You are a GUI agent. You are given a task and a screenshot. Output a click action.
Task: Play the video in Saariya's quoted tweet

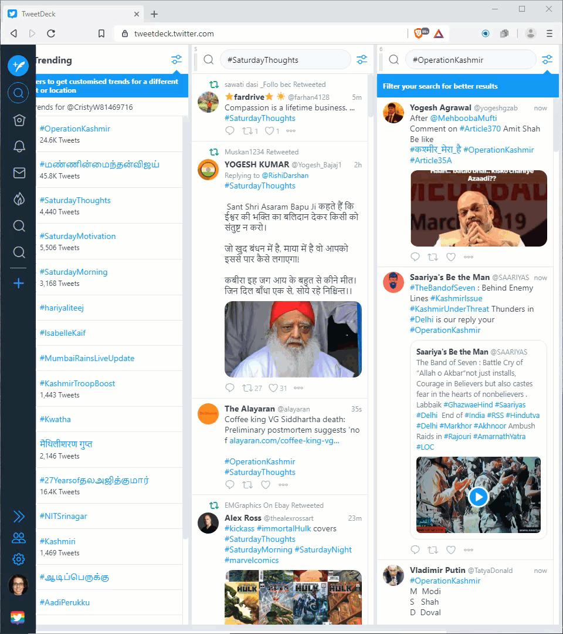478,497
